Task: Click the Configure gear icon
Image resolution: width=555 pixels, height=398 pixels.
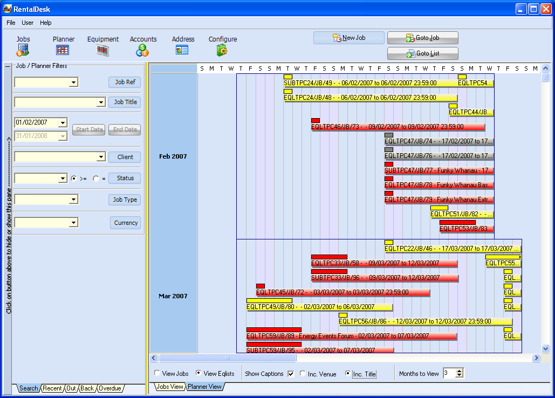Action: pos(222,50)
